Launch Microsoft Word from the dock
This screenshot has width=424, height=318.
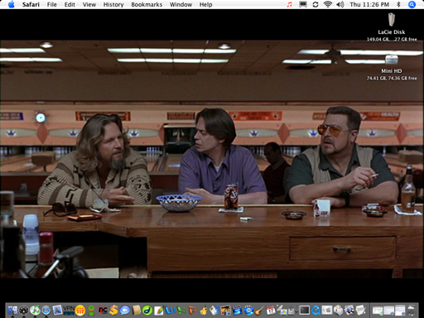(x=170, y=311)
